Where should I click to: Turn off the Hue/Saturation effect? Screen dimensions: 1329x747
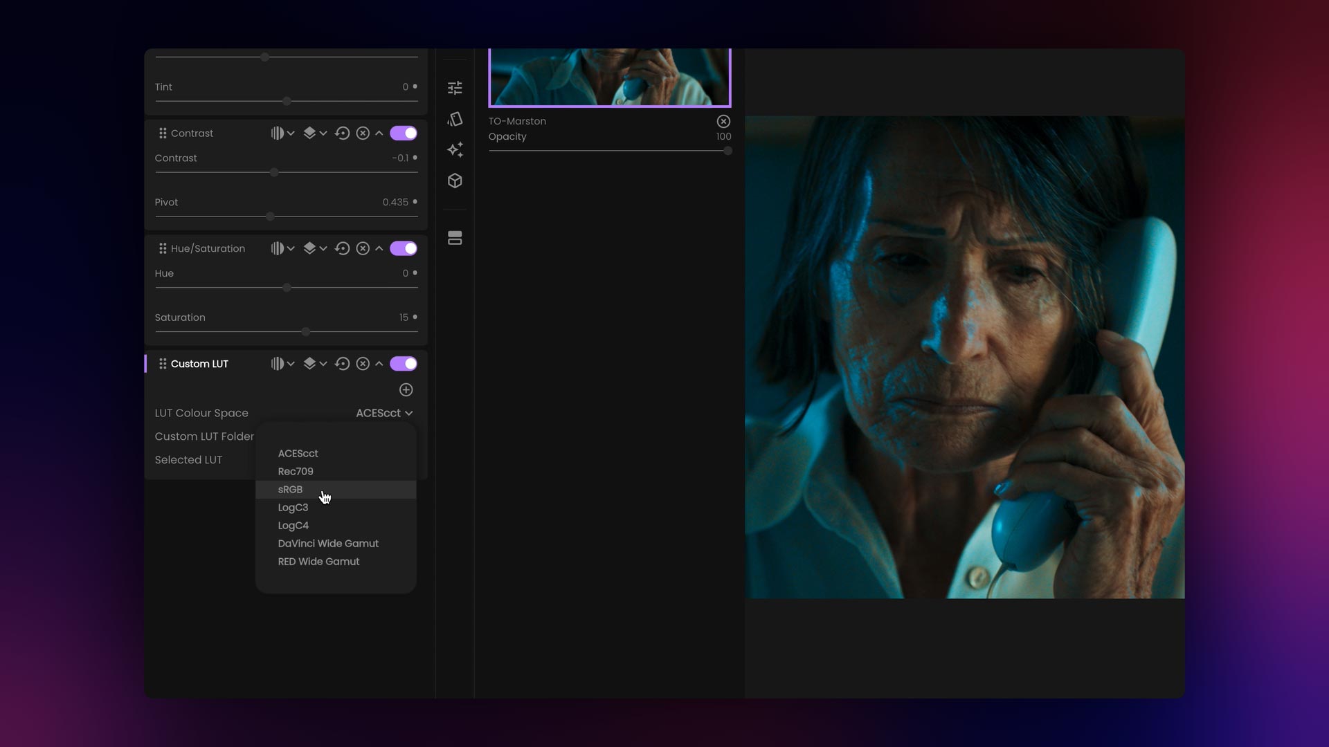click(403, 248)
